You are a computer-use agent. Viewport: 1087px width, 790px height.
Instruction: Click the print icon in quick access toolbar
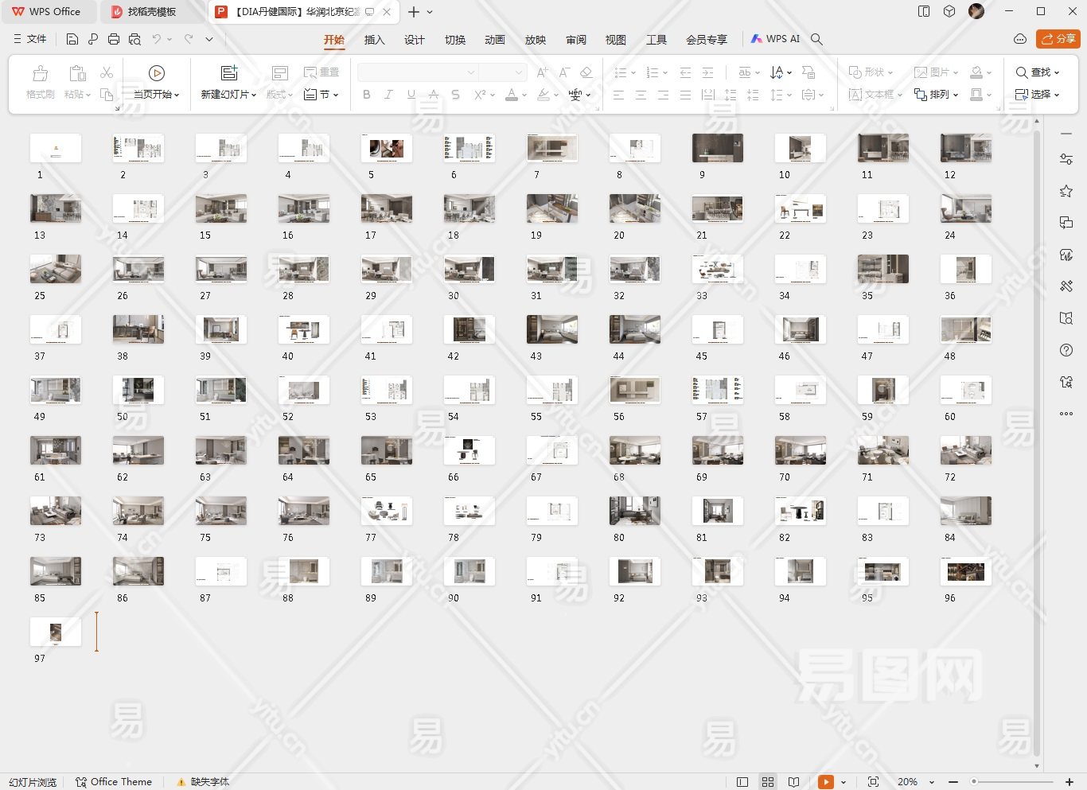(x=114, y=39)
